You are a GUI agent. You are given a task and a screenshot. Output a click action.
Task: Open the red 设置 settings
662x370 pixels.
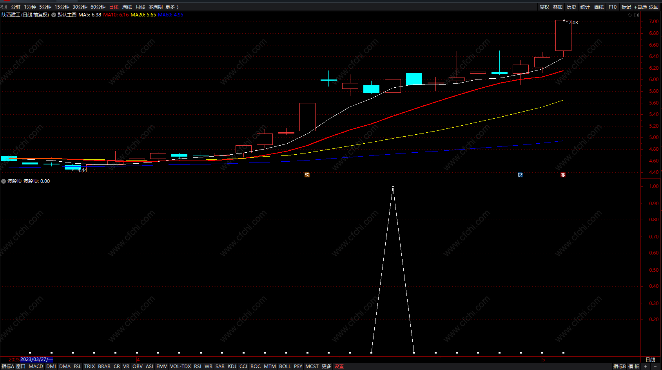click(339, 366)
